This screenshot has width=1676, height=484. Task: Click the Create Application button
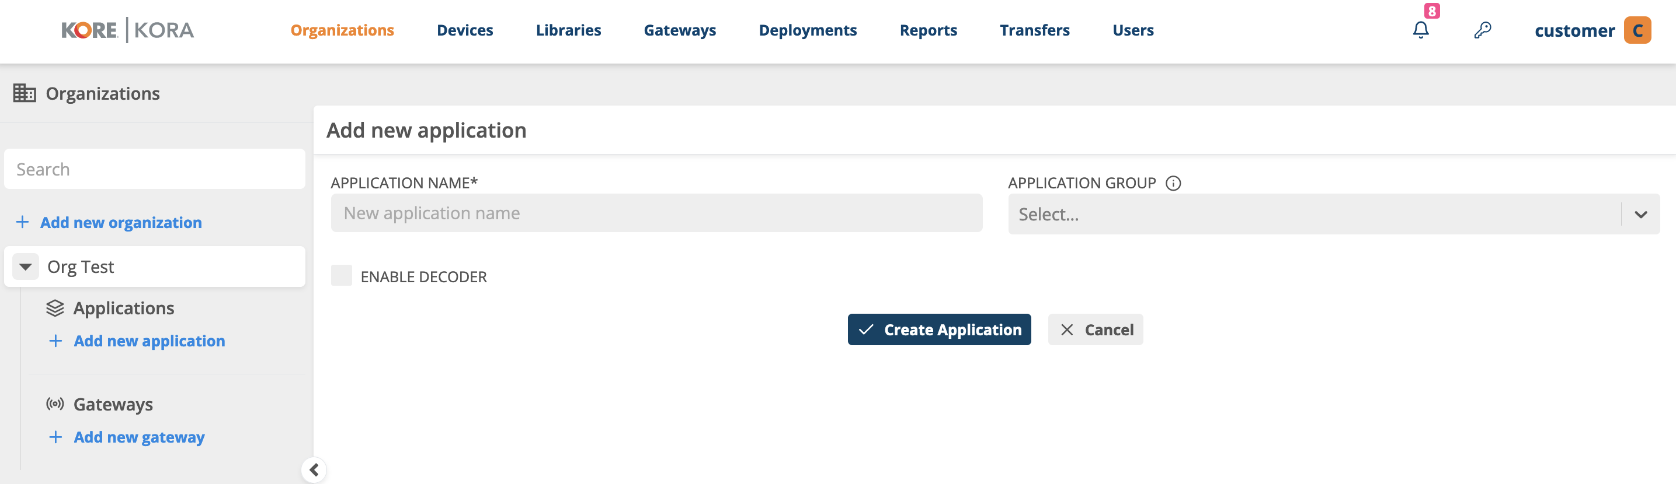[x=939, y=329]
